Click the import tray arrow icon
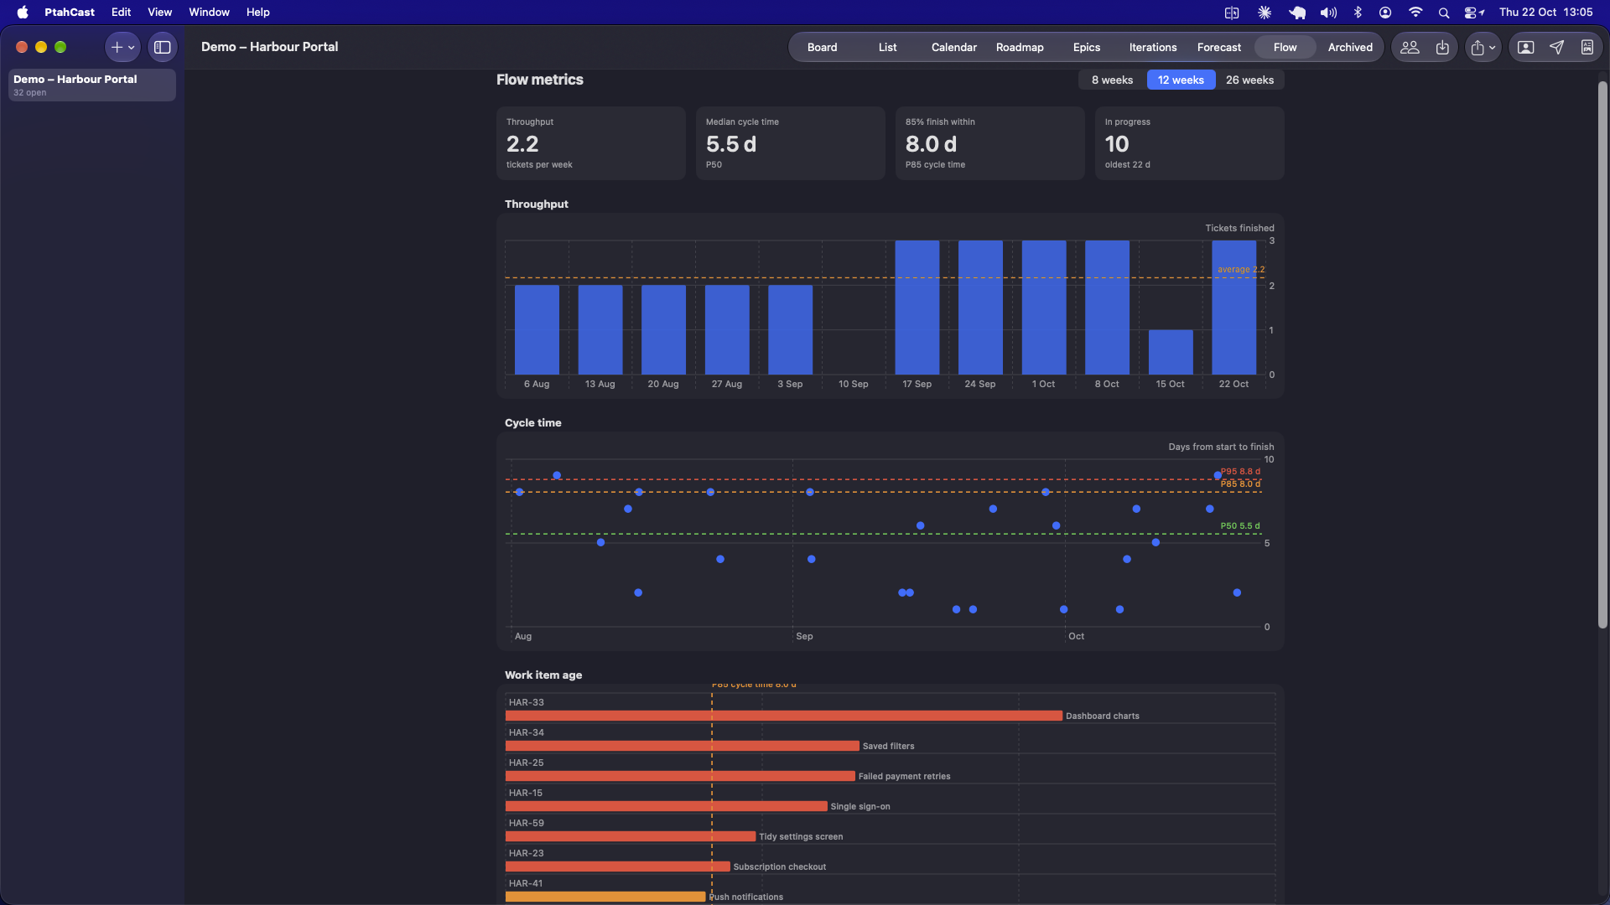Viewport: 1610px width, 905px height. (1442, 48)
